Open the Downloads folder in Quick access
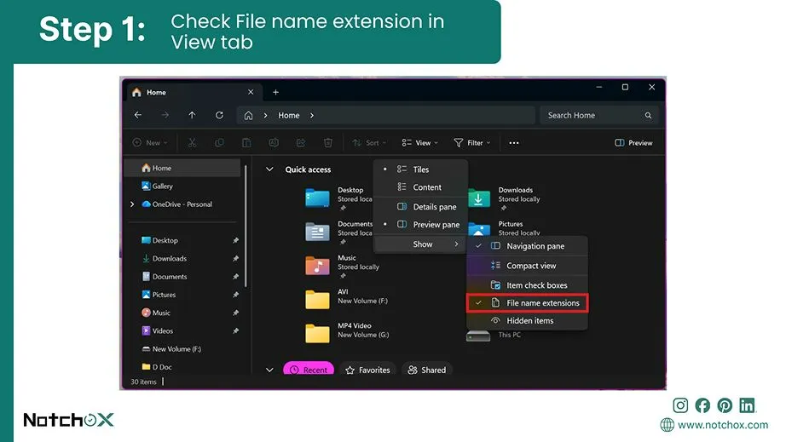The width and height of the screenshot is (786, 442). (x=479, y=198)
